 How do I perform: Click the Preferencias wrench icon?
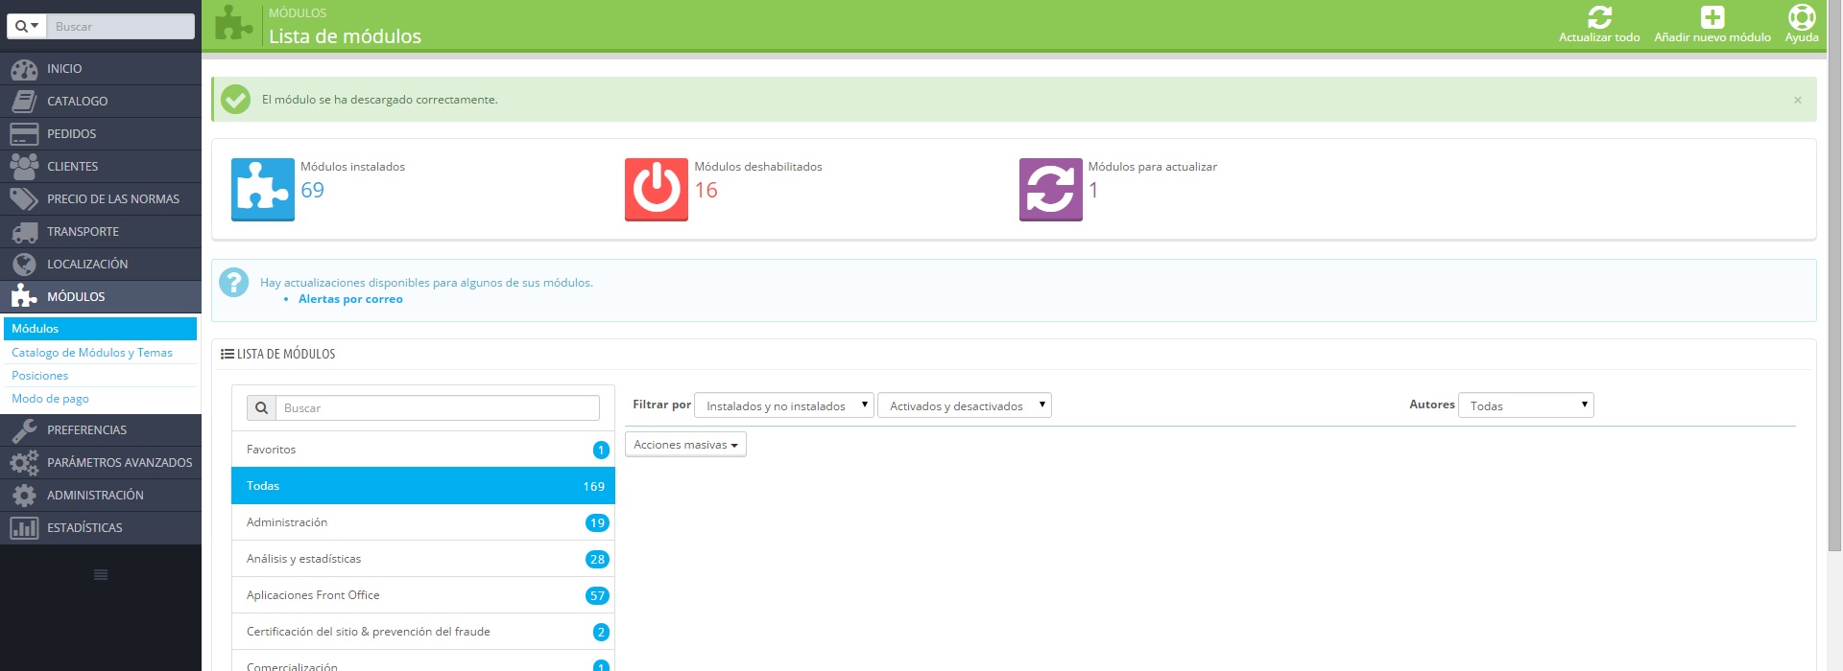click(x=24, y=430)
